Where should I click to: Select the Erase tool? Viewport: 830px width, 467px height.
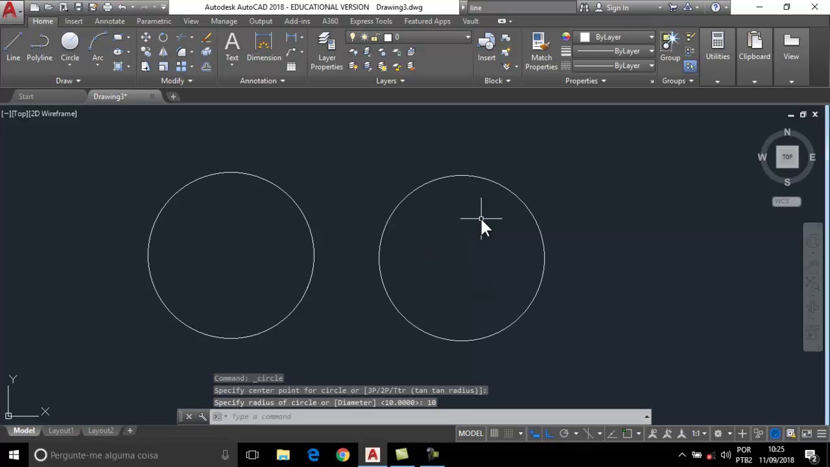[x=206, y=38]
